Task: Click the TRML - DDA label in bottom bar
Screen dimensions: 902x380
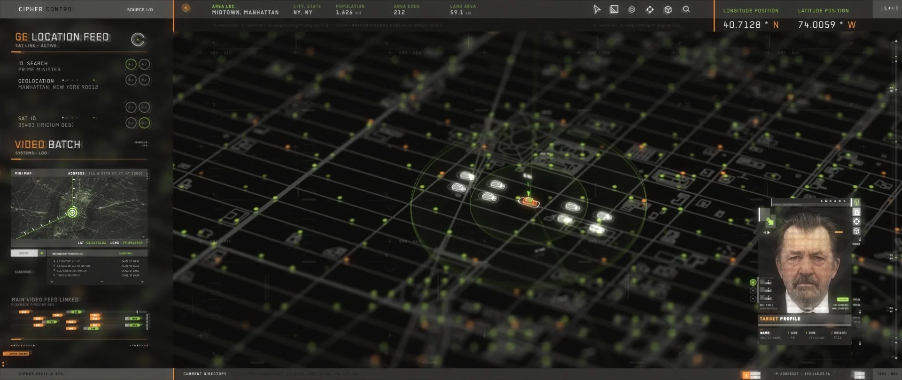Action: (887, 374)
